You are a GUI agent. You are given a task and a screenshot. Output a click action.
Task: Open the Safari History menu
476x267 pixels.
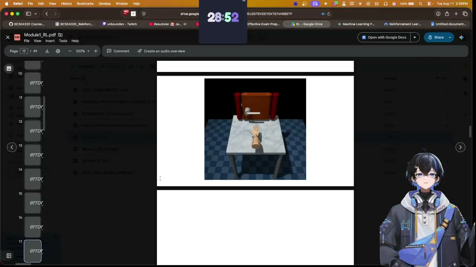pos(67,4)
